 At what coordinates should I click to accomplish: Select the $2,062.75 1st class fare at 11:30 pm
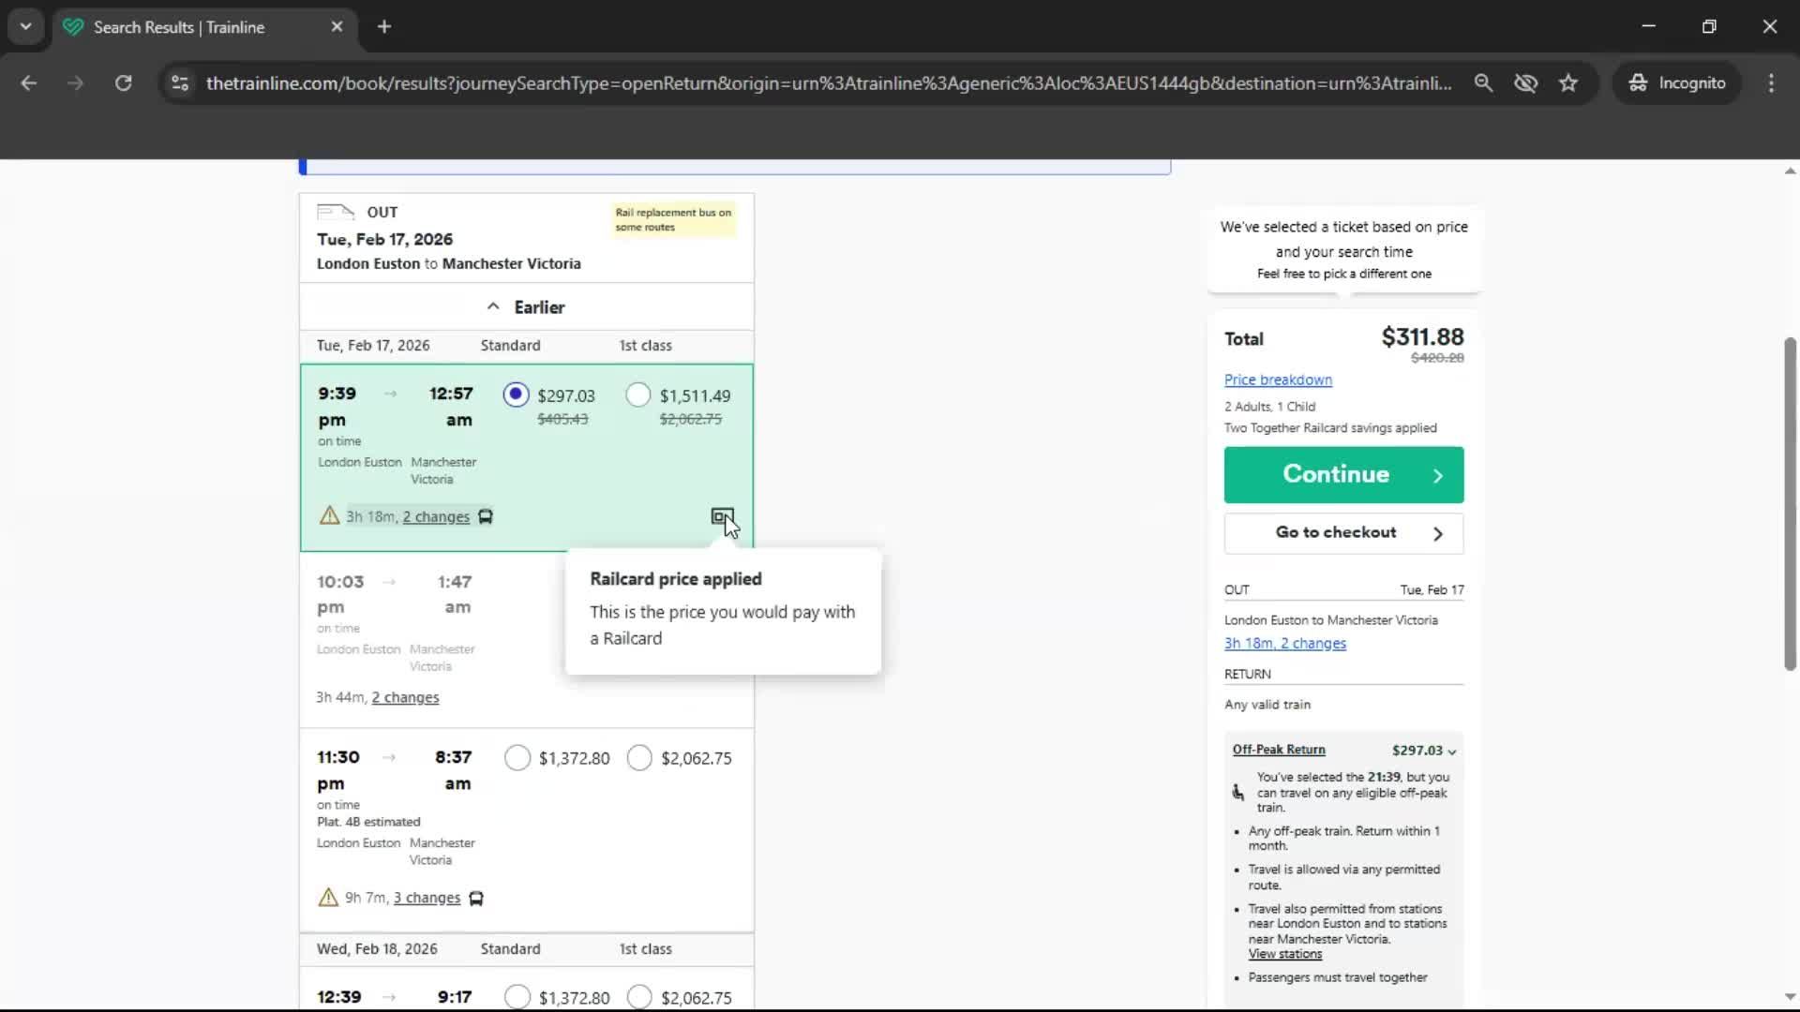639,758
